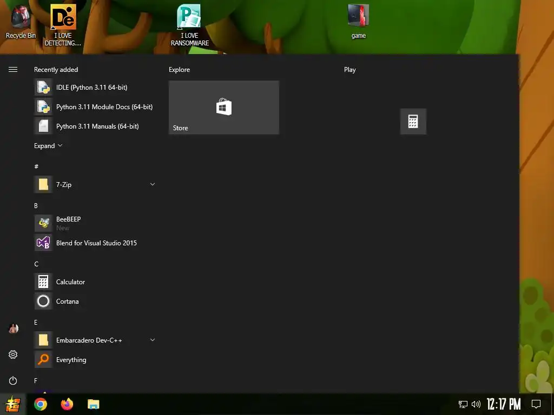Viewport: 554px width, 415px height.
Task: Click the network tray icon
Action: (463, 404)
